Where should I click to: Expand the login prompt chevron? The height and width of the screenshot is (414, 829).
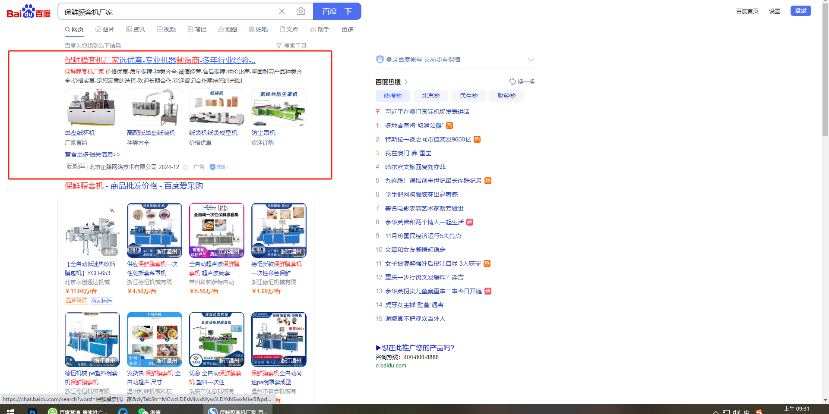click(531, 60)
